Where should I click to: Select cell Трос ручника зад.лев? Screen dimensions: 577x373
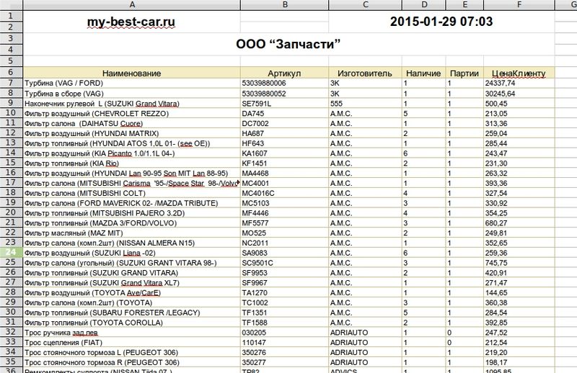pyautogui.click(x=132, y=332)
